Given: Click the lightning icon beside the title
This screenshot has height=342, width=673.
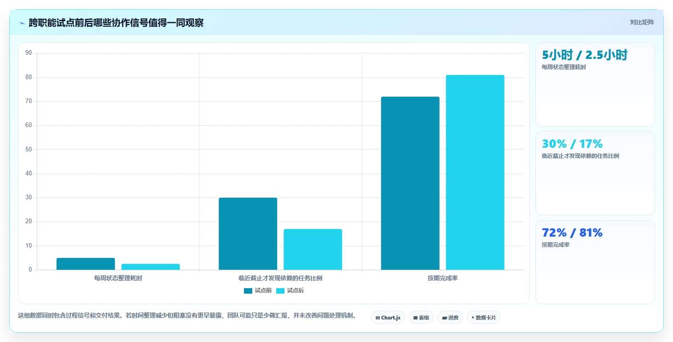Looking at the screenshot, I should [22, 23].
